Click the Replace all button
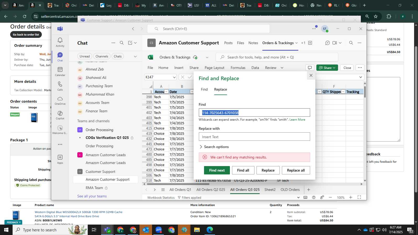Viewport: 418px width, 235px height. coord(296,170)
